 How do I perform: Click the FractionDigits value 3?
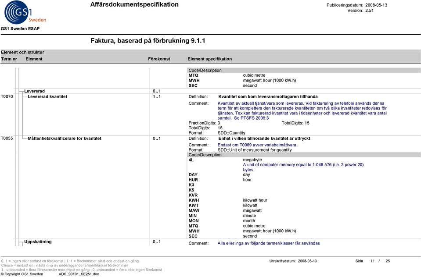point(219,123)
